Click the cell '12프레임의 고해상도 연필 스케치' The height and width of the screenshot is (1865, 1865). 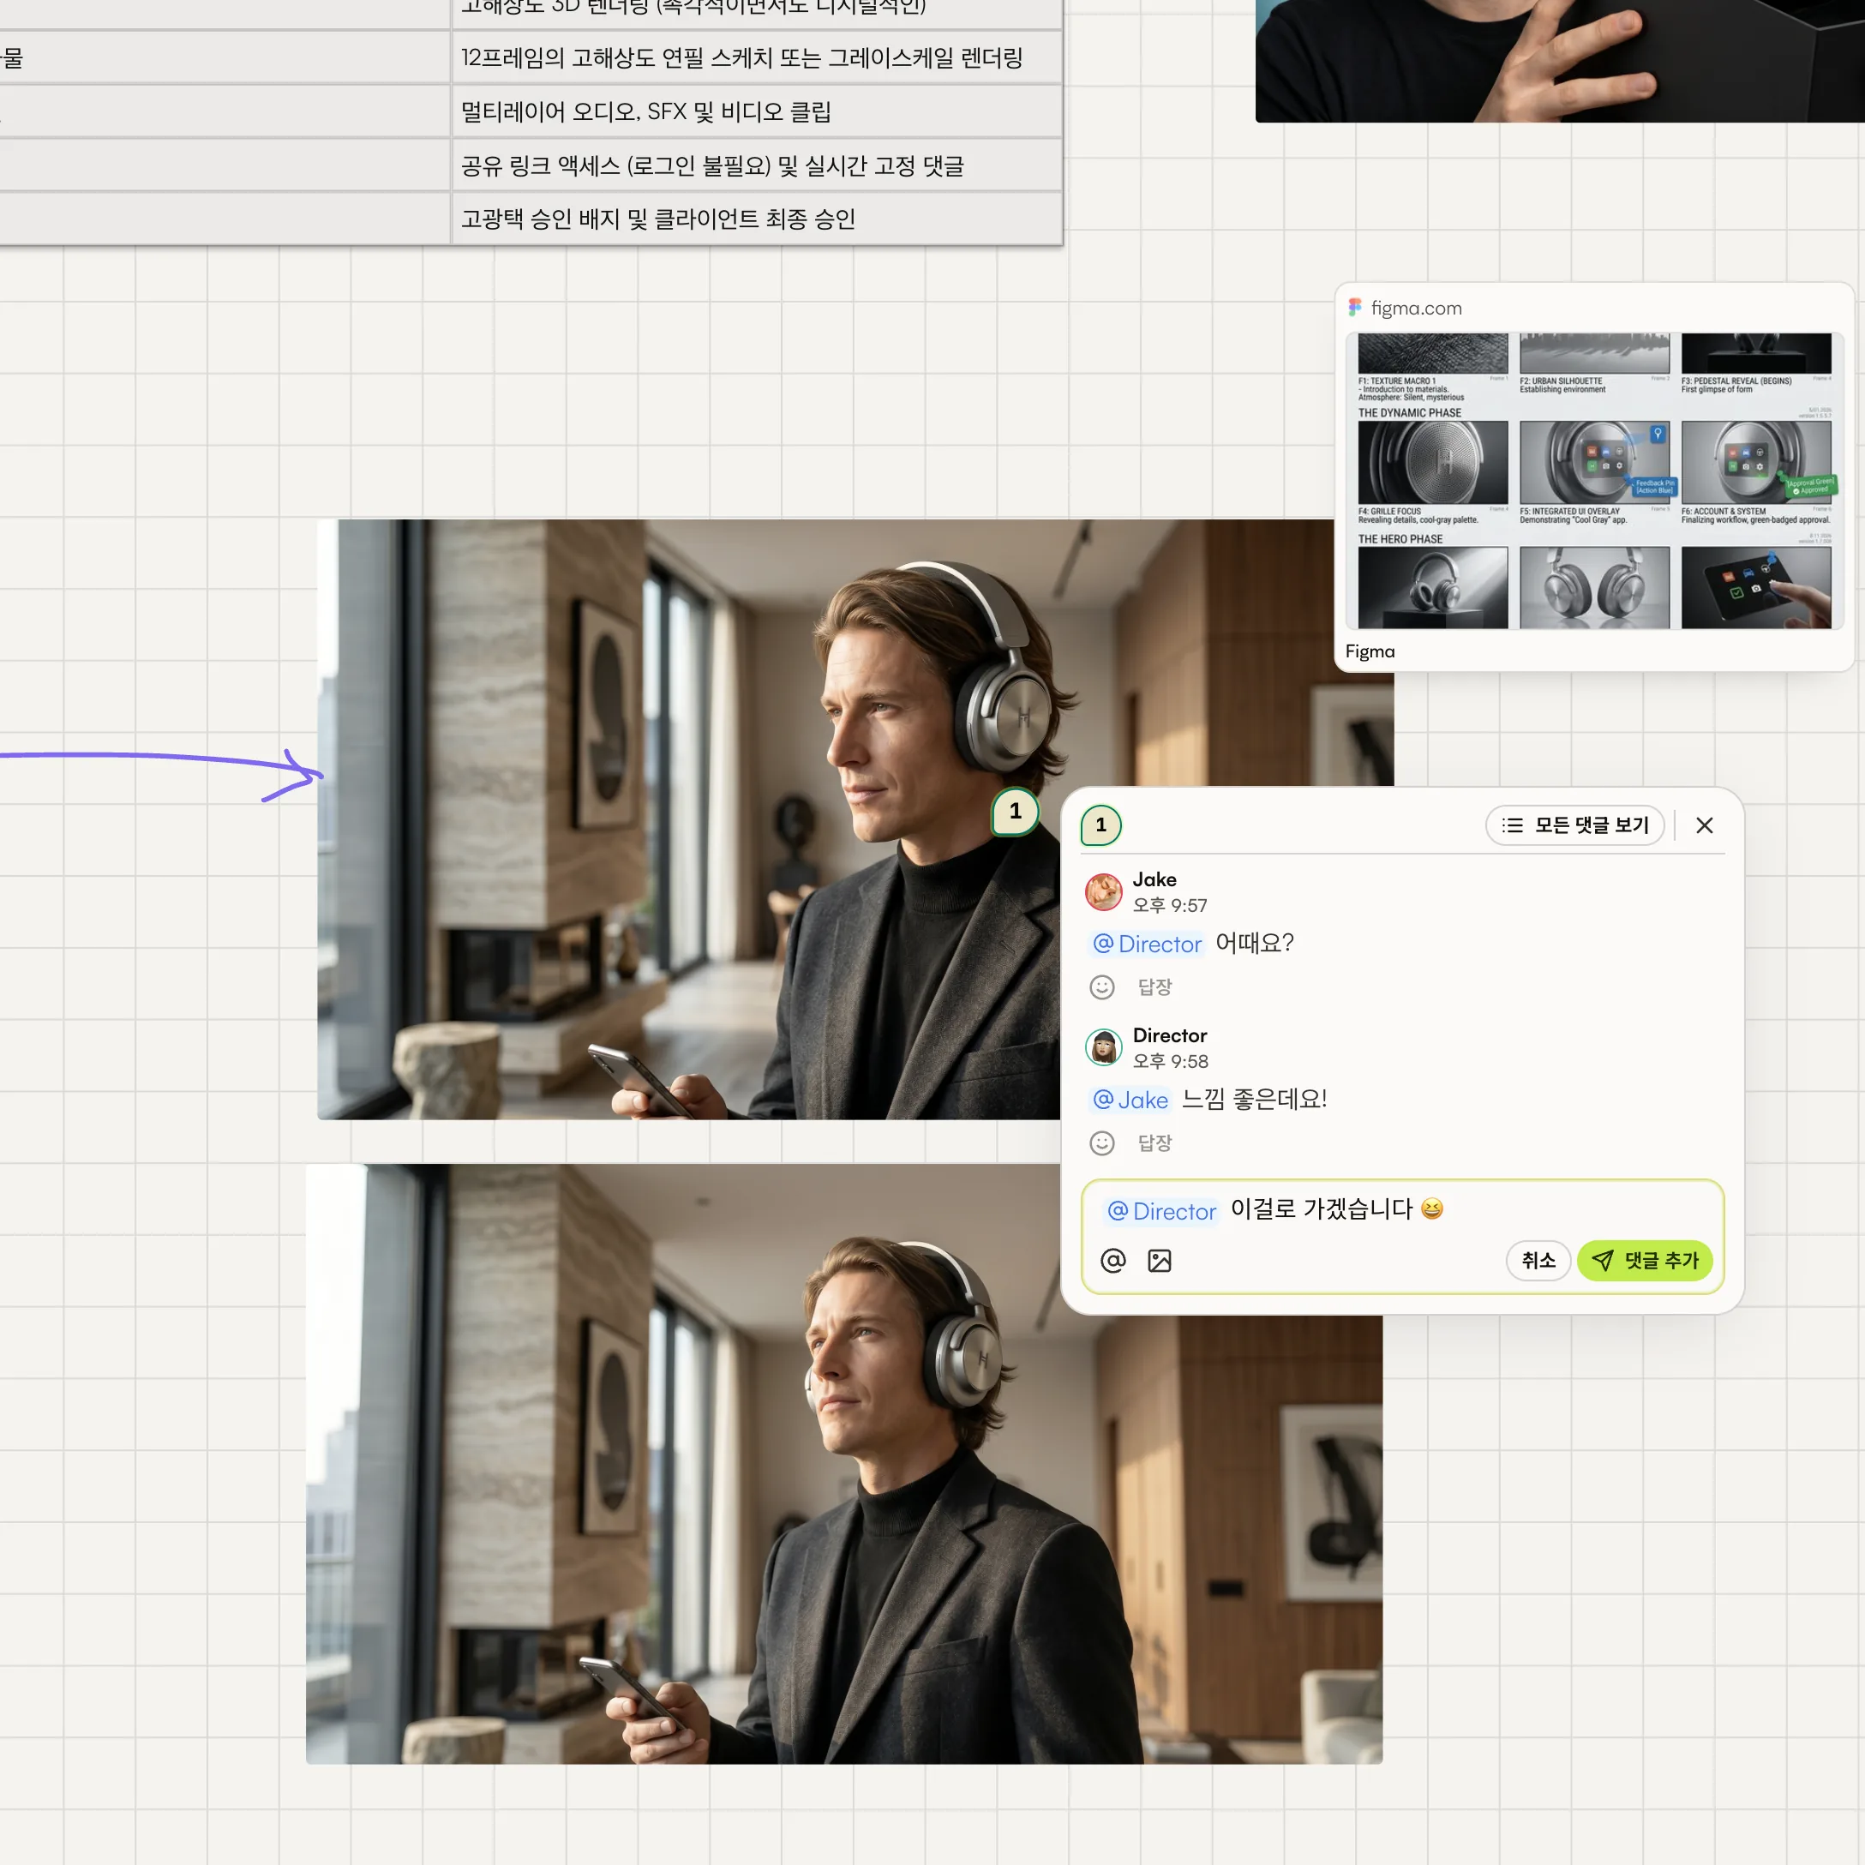tap(757, 58)
